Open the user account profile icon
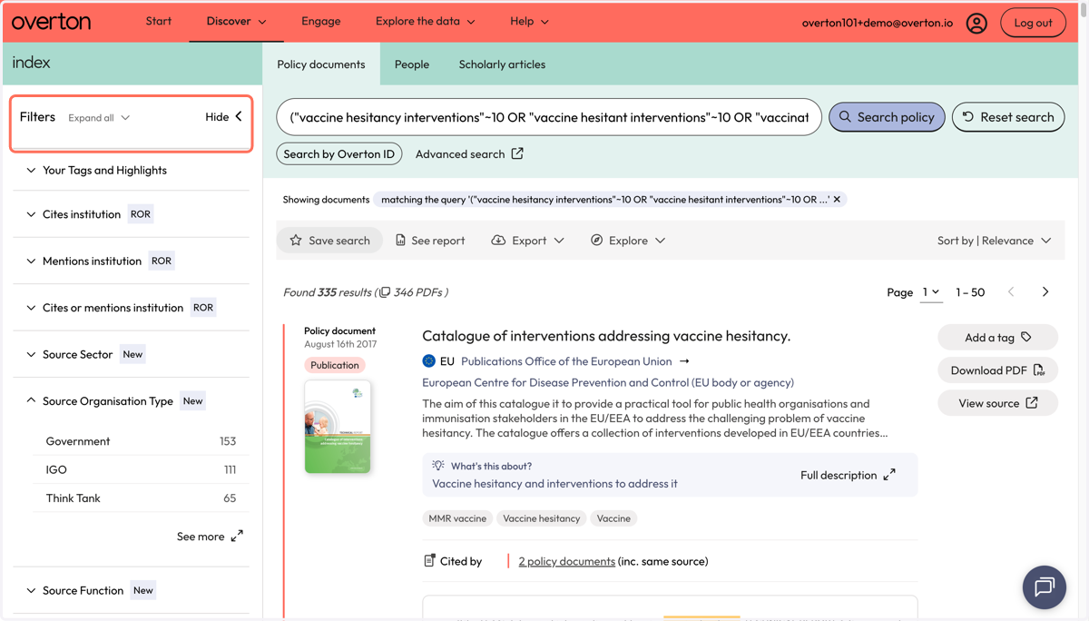 [x=976, y=23]
